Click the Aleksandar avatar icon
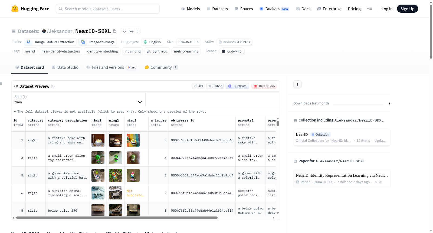 click(x=44, y=31)
